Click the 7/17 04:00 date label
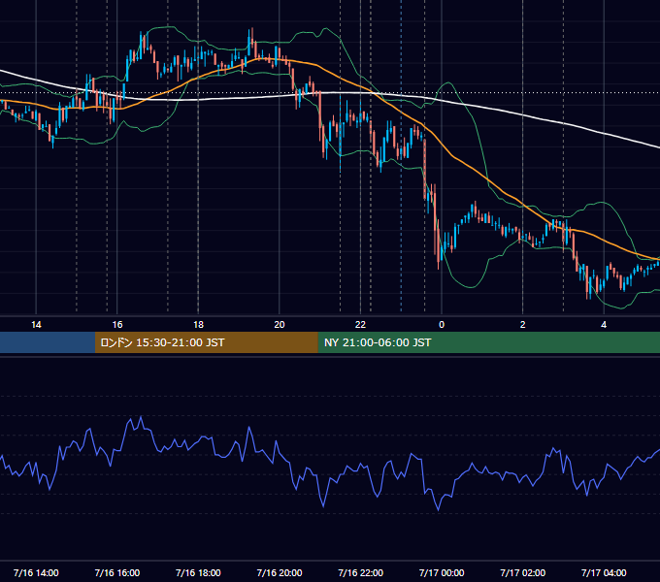The height and width of the screenshot is (582, 660). pyautogui.click(x=604, y=572)
